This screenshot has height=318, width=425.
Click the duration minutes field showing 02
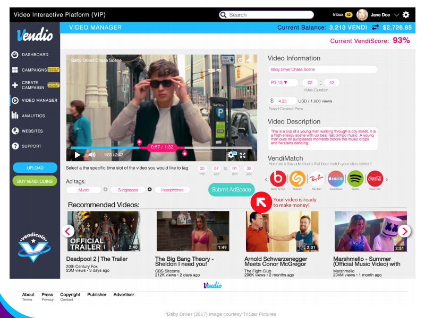tap(310, 83)
